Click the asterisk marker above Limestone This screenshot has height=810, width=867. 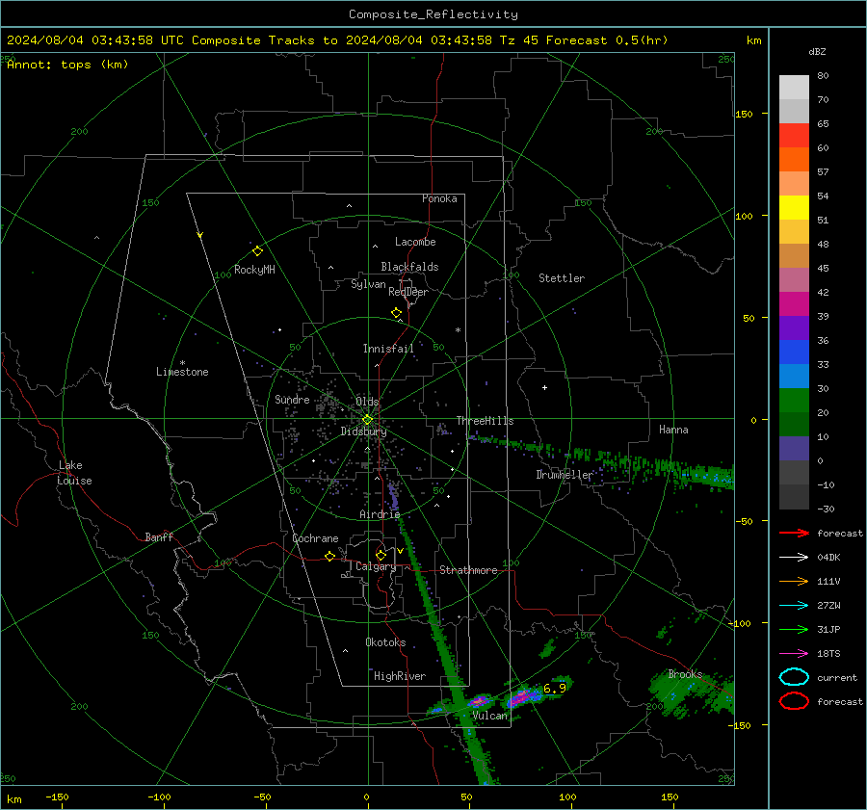click(182, 363)
